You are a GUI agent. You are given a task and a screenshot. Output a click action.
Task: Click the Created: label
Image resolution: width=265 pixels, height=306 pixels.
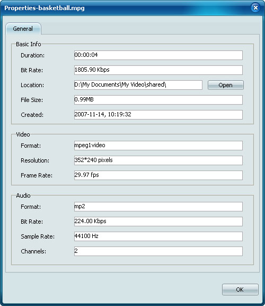click(x=32, y=115)
